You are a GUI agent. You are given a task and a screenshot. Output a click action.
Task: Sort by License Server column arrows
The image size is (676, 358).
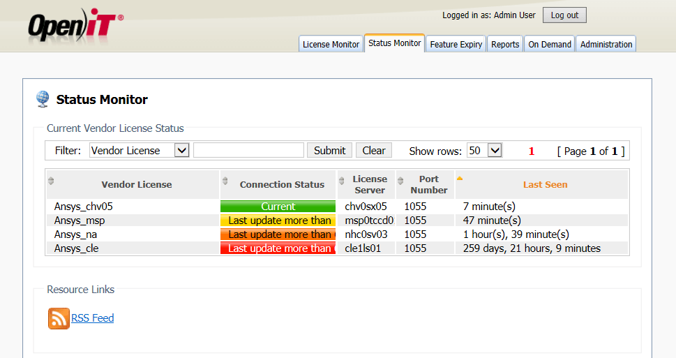click(342, 181)
